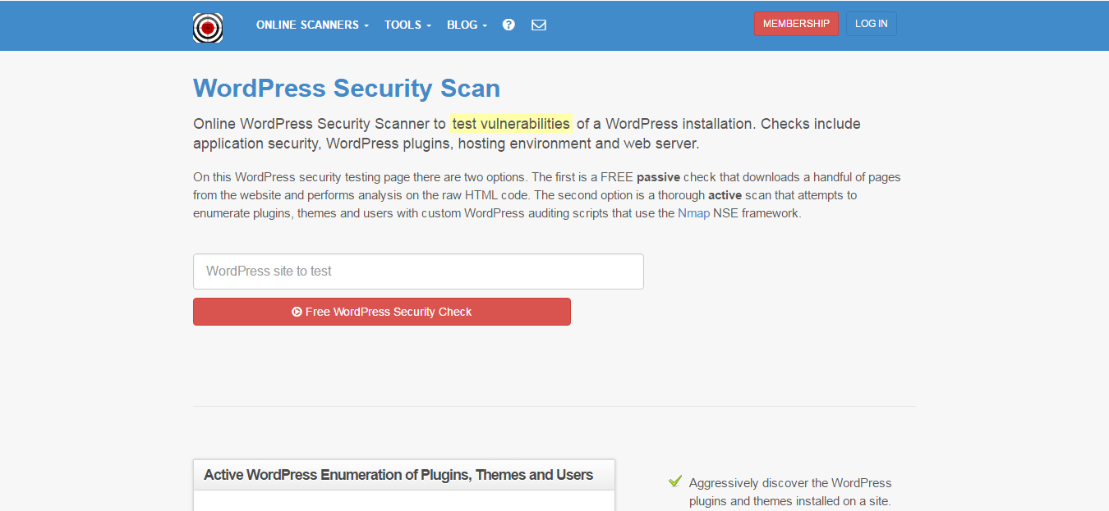Open the Tools dropdown menu
Viewport: 1109px width, 511px height.
pos(407,25)
